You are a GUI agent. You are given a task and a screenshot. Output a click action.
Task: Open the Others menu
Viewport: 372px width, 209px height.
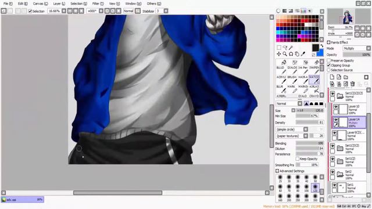coord(153,3)
